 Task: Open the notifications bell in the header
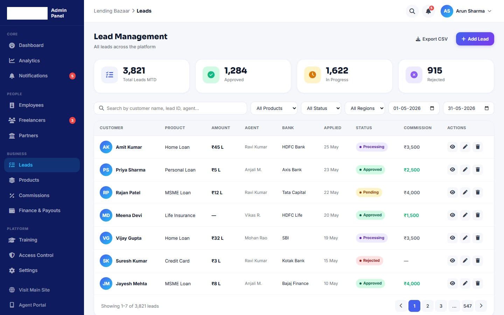[428, 11]
